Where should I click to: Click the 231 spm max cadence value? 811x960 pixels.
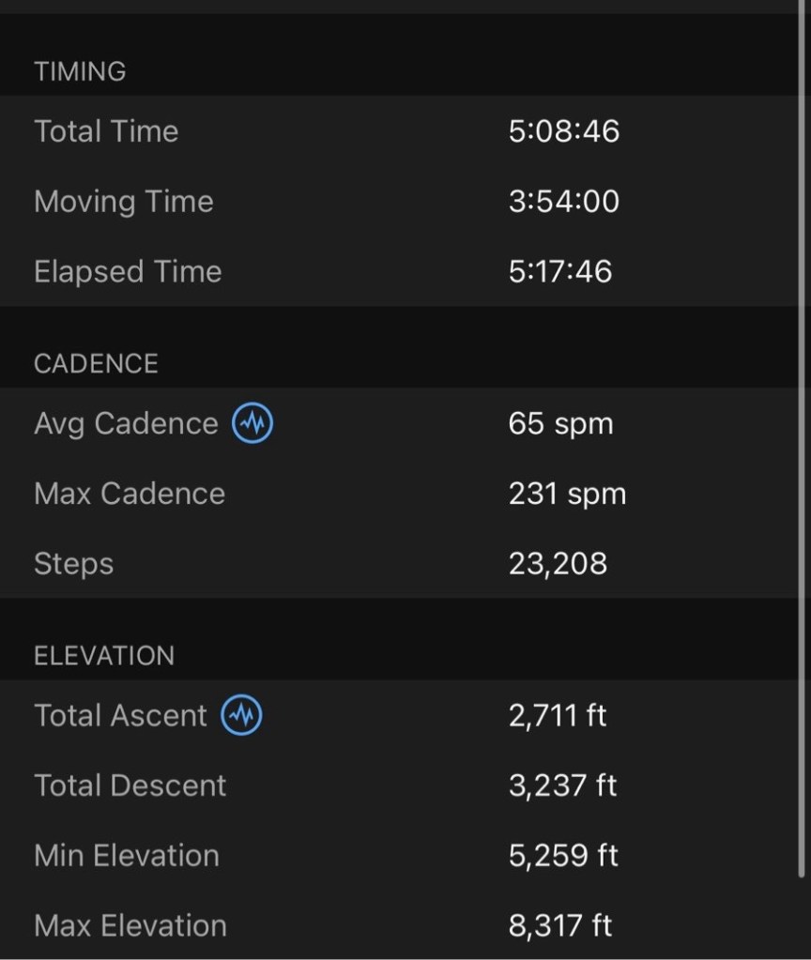[x=567, y=495]
